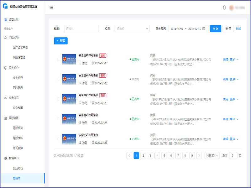This screenshot has height=188, width=251.
Task: Click the system logo icon in the sidebar header
Action: pos(5,6)
